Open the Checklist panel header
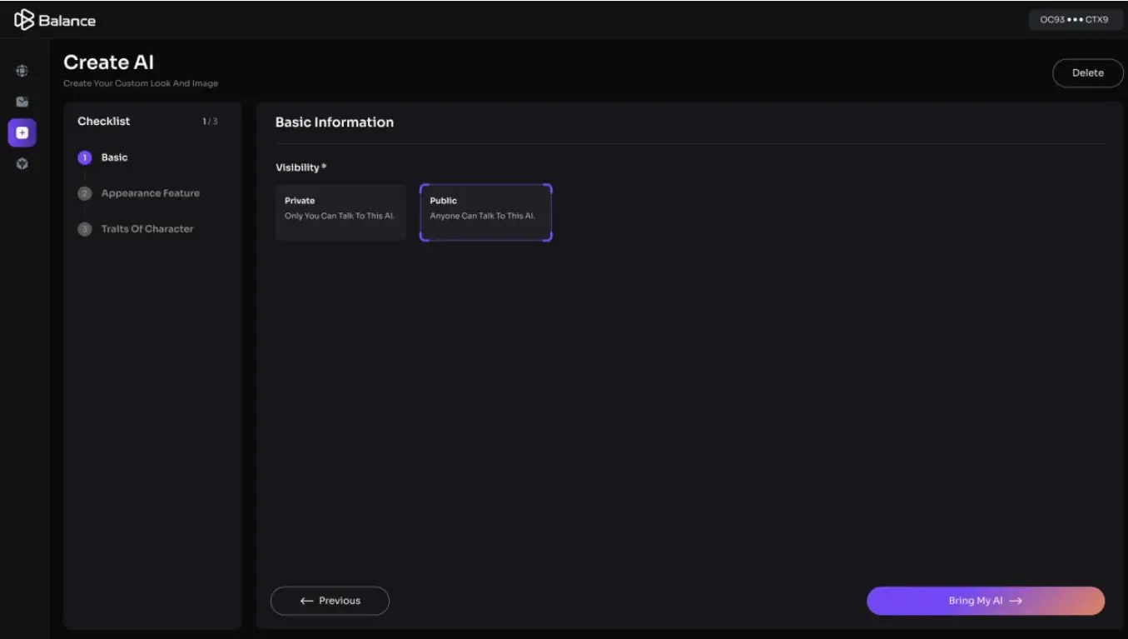 [x=103, y=121]
